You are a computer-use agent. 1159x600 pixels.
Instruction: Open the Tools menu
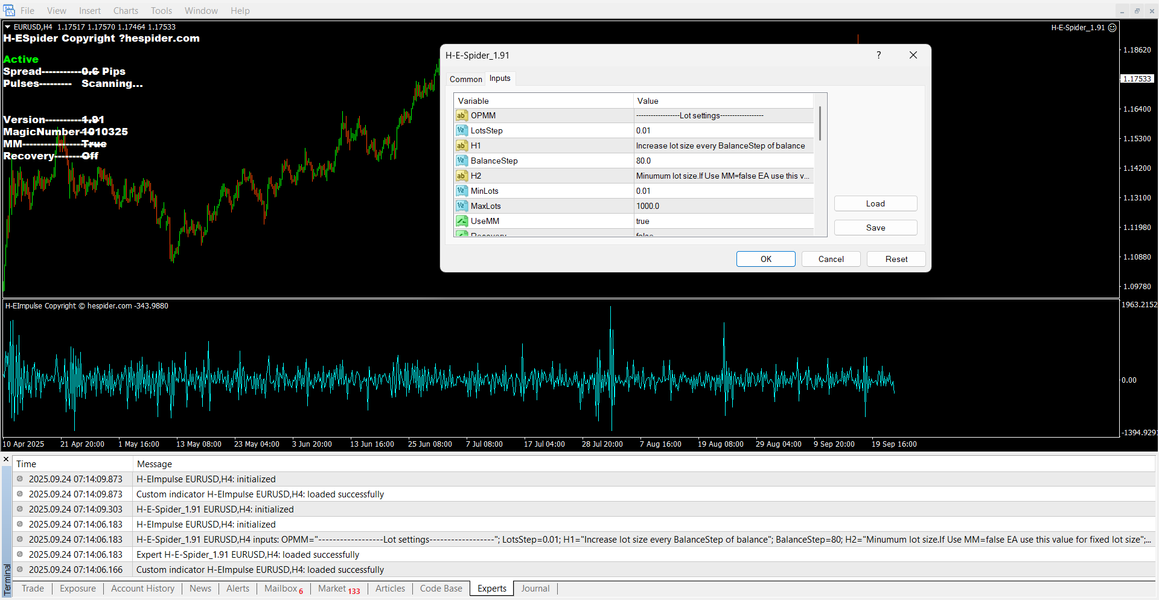161,10
